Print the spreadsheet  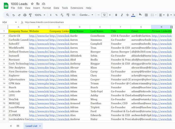25,15
